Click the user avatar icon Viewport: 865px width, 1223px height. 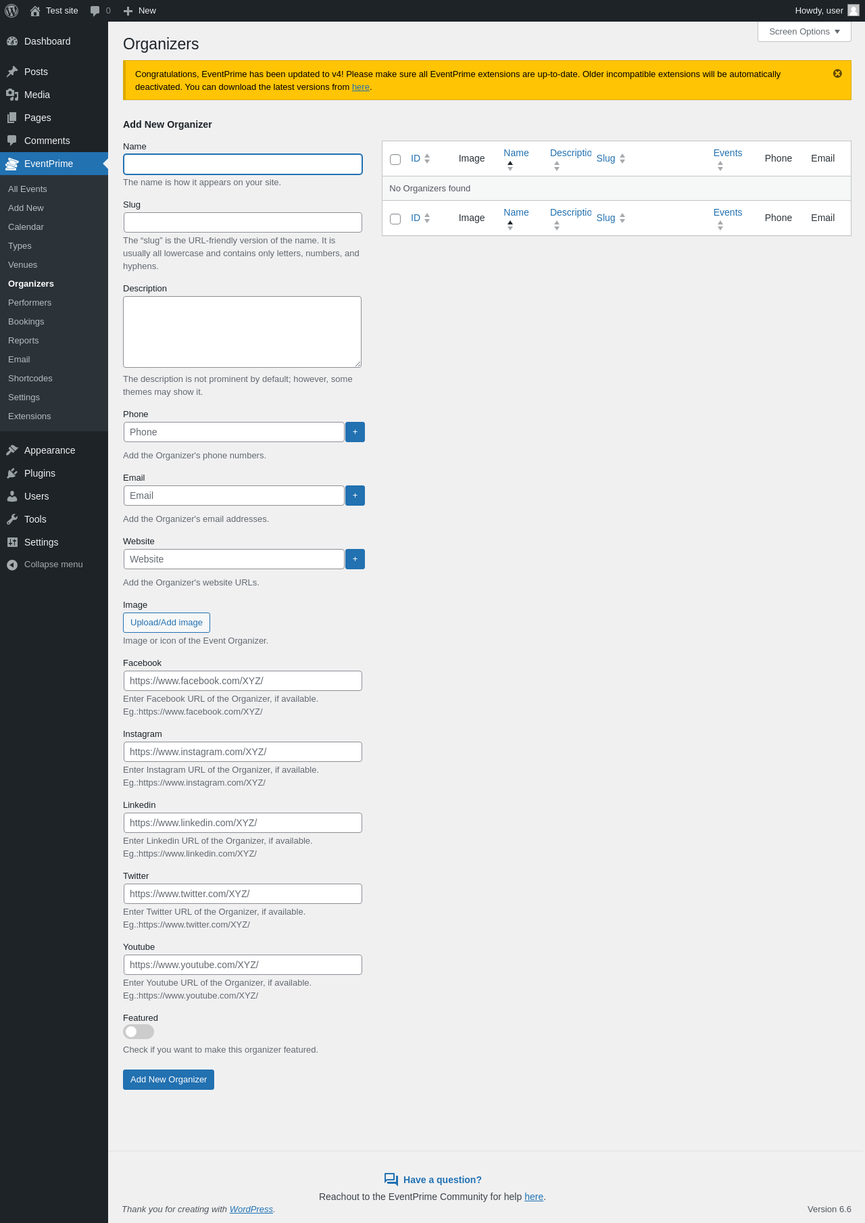(854, 10)
